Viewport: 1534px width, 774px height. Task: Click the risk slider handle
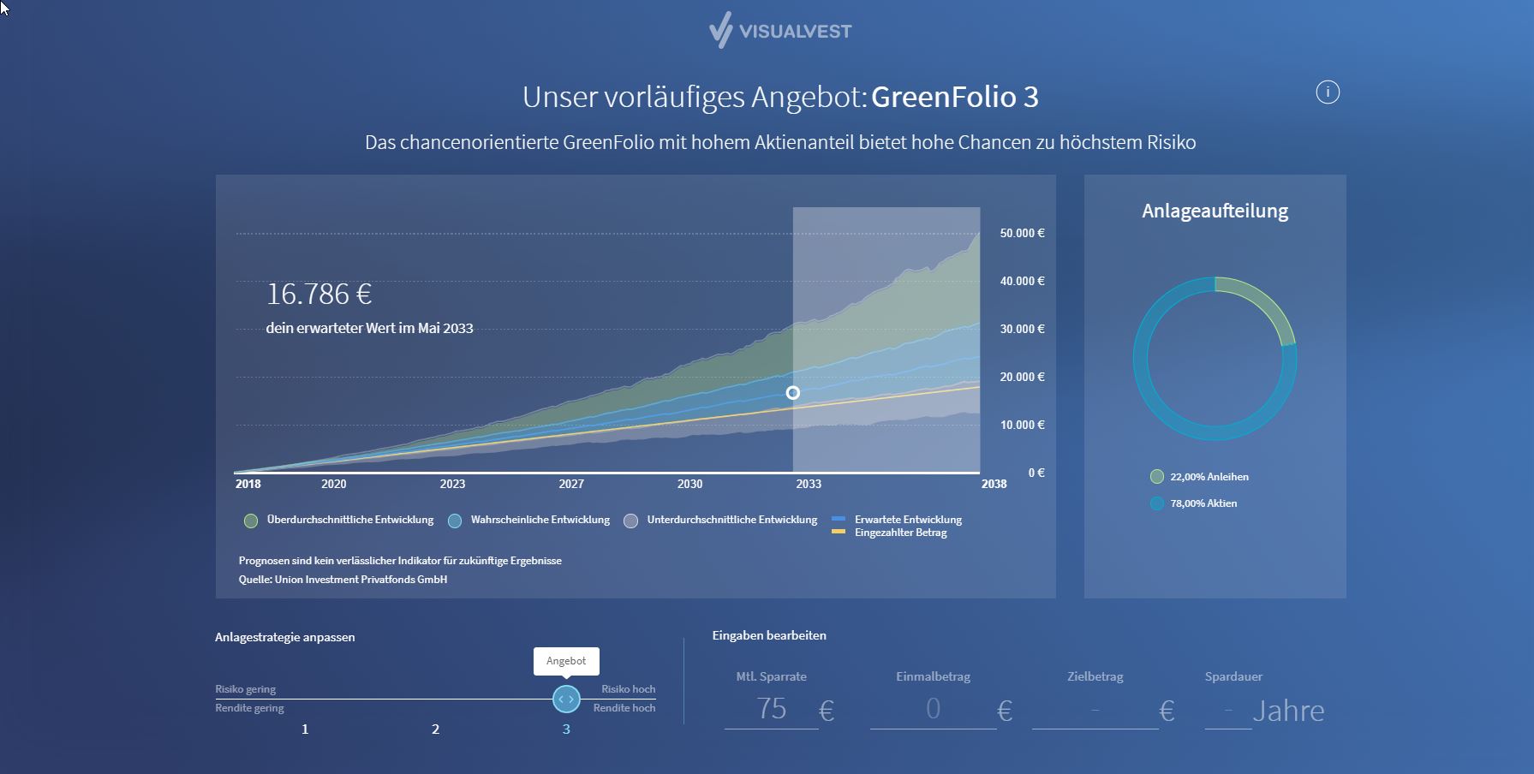566,700
